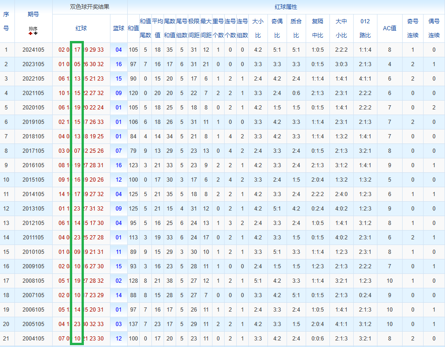Click blue ball 07 in row 2017105

(119, 150)
